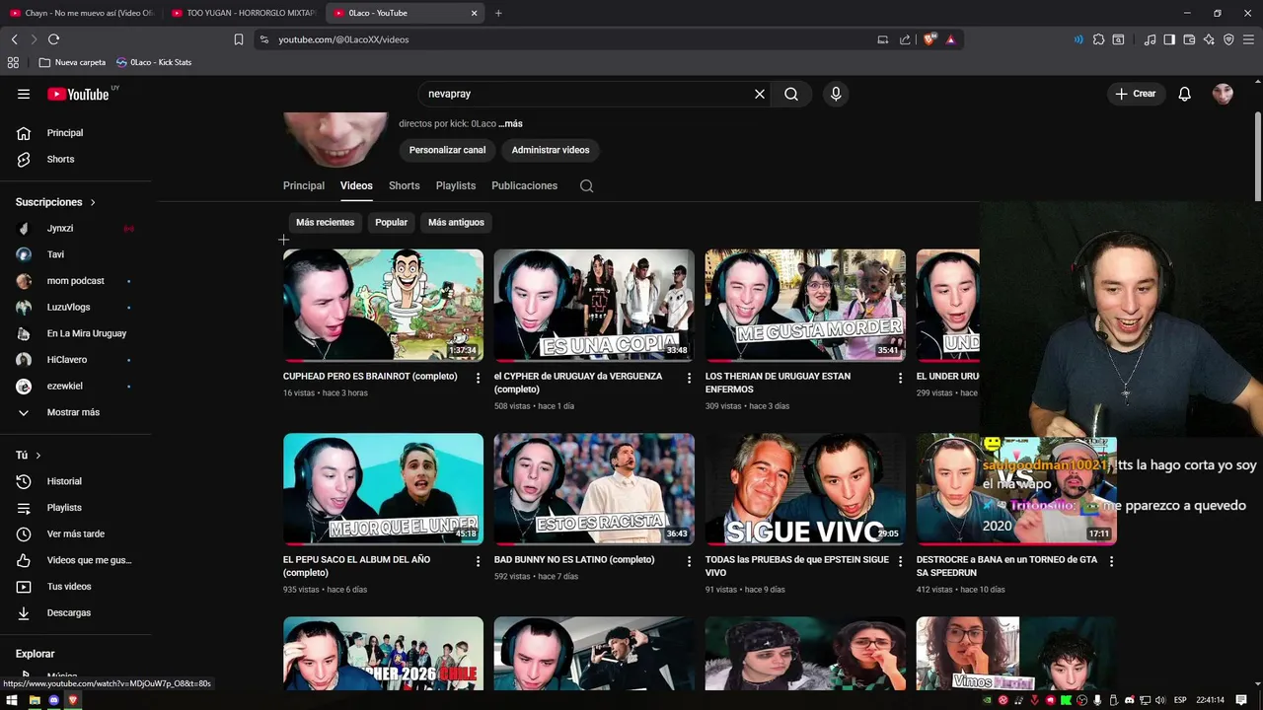Open Ver más tarde in the sidebar

[x=76, y=533]
